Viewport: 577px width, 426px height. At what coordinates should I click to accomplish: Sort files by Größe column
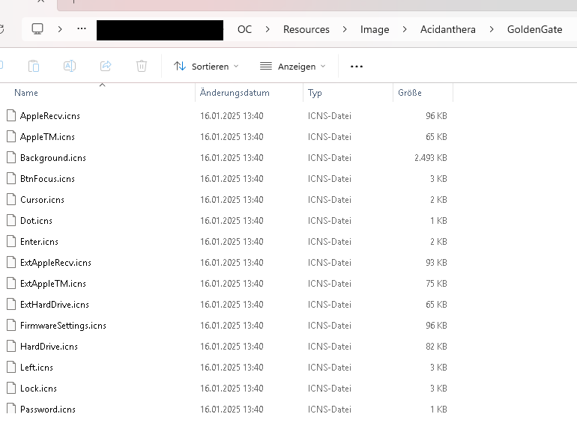pyautogui.click(x=410, y=93)
